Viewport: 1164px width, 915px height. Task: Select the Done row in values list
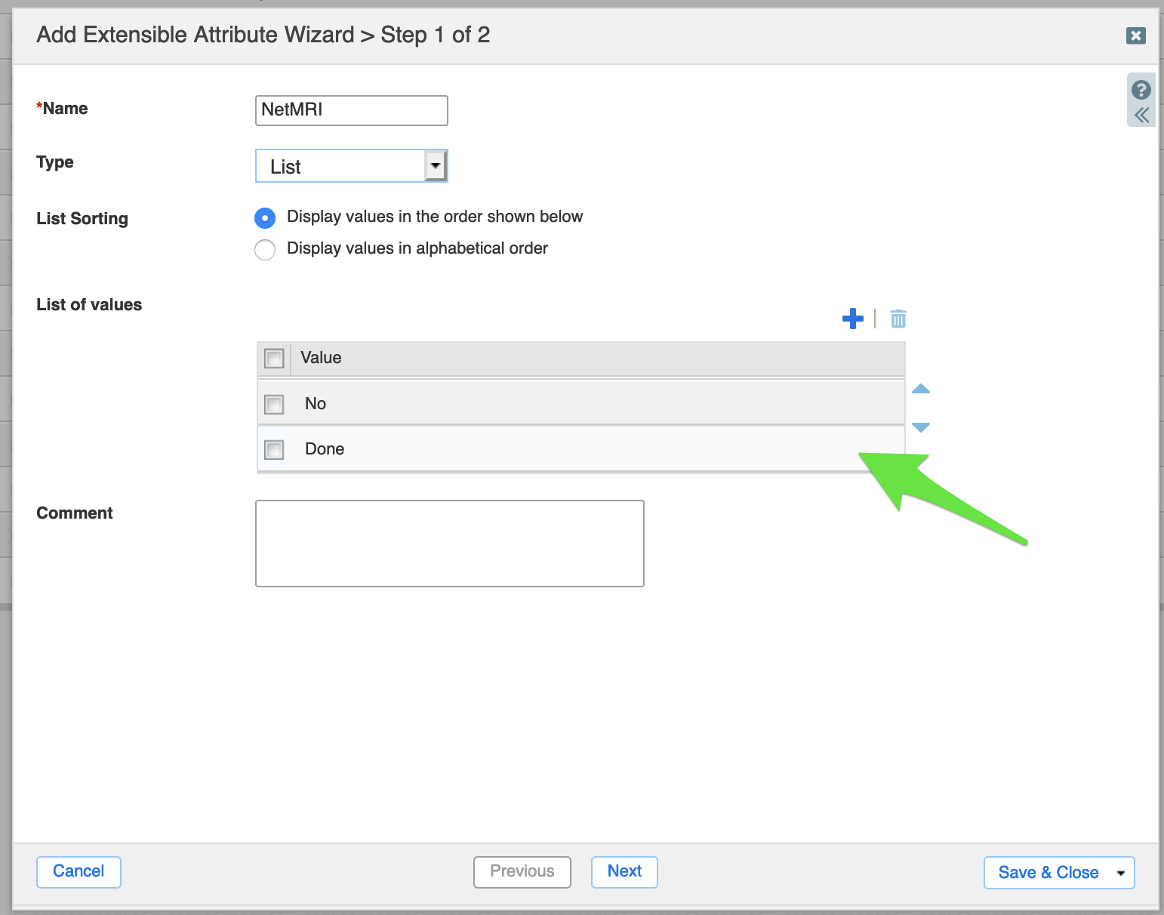[x=528, y=449]
